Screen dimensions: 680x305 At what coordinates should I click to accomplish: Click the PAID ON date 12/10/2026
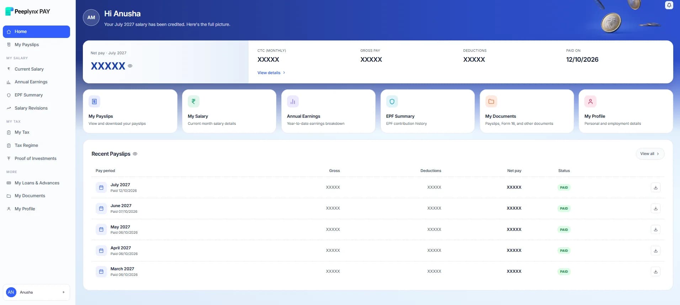(582, 60)
